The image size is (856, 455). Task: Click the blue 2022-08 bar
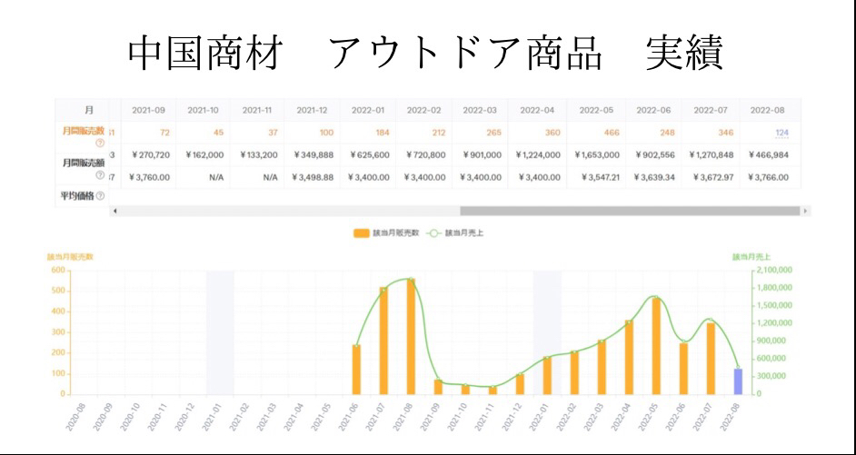(737, 381)
